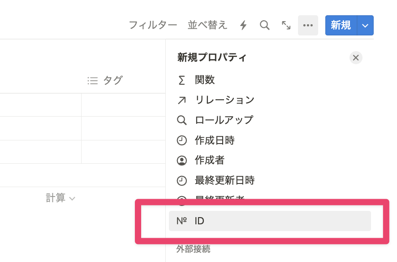Click the 外部接続 section label
The image size is (397, 262).
coord(194,249)
